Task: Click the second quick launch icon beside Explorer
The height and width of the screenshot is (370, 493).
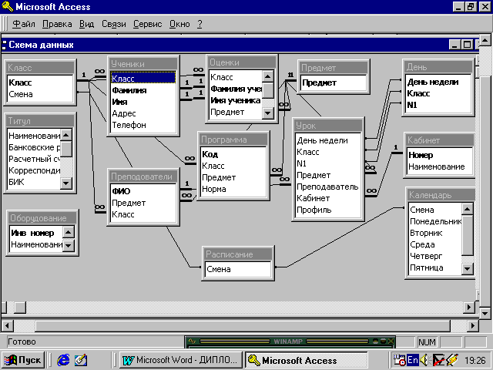Action: click(81, 360)
